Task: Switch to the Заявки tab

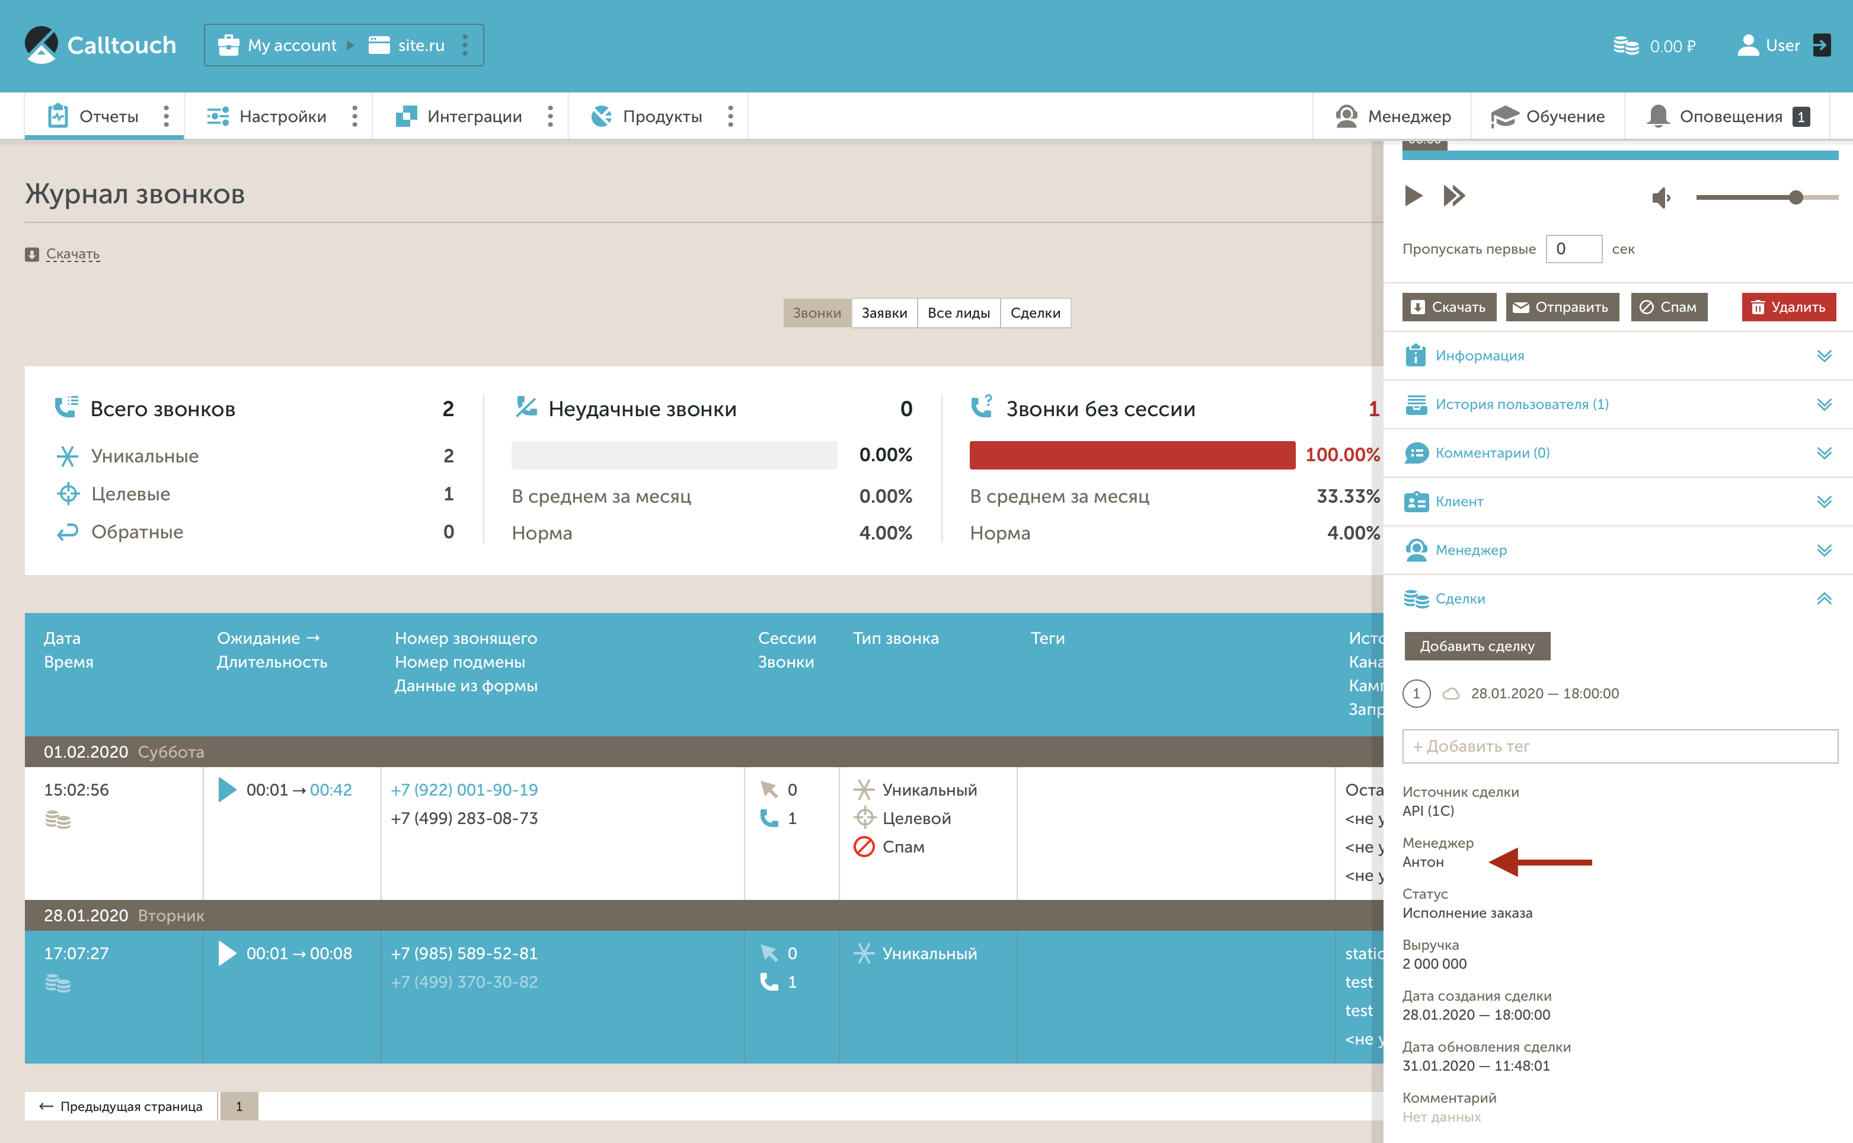Action: (883, 313)
